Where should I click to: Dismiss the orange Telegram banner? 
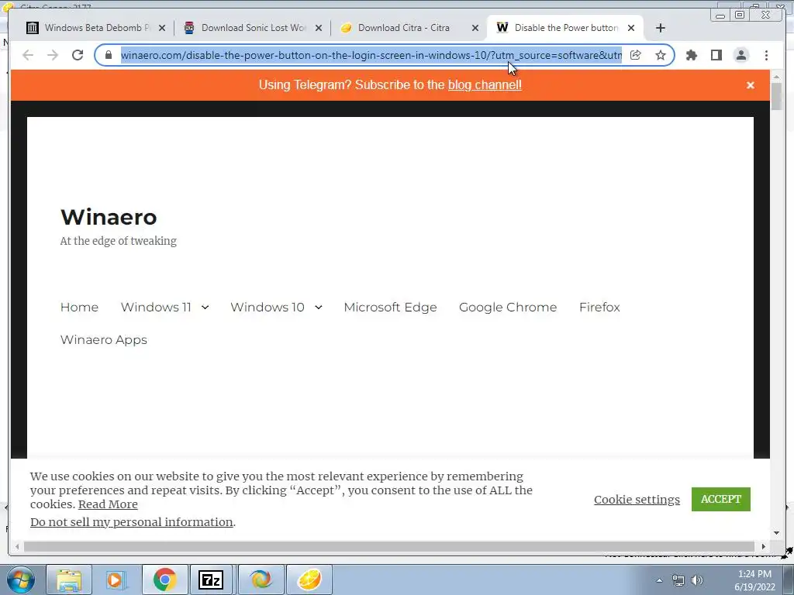(x=751, y=85)
